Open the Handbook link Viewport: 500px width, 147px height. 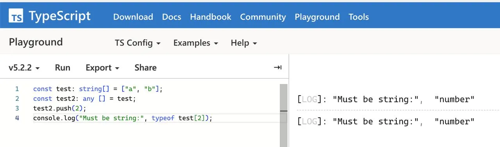[211, 17]
